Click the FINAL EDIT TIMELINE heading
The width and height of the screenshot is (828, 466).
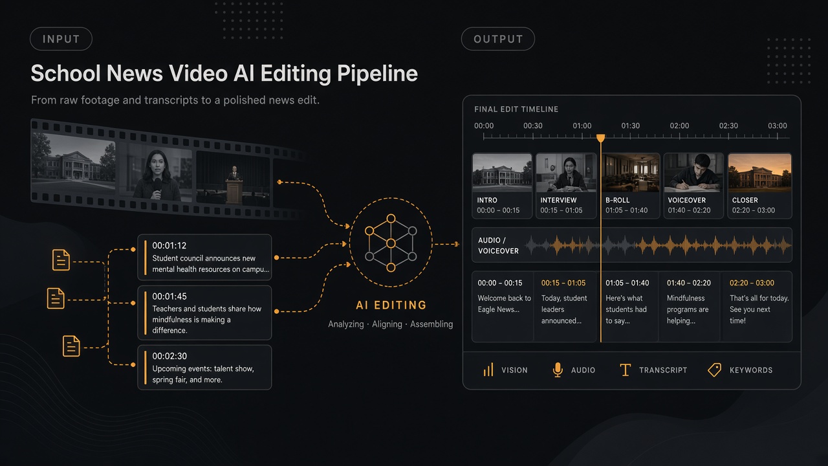click(x=516, y=109)
